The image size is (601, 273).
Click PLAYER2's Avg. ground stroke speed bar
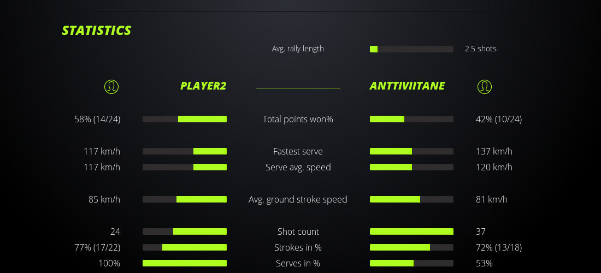[x=185, y=199]
